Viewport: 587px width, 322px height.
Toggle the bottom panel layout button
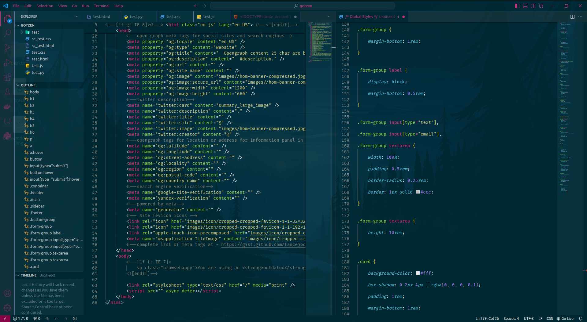coord(525,6)
